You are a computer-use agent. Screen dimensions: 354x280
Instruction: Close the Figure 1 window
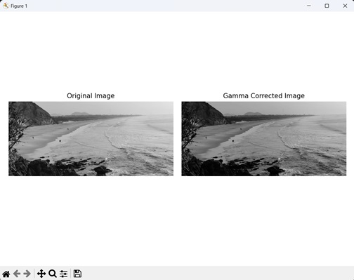pyautogui.click(x=345, y=6)
